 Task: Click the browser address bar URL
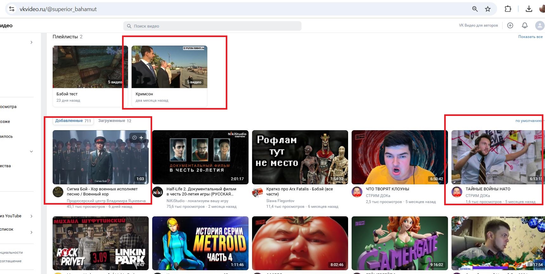[x=58, y=9]
